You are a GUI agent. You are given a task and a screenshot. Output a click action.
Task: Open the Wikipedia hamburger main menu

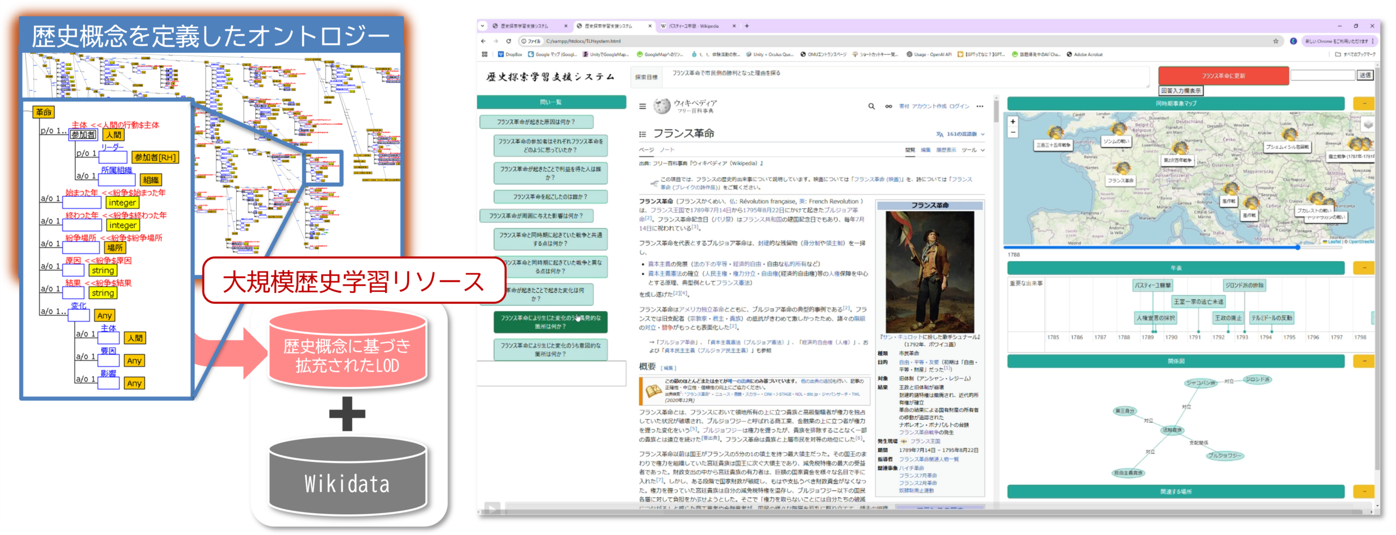pos(642,106)
